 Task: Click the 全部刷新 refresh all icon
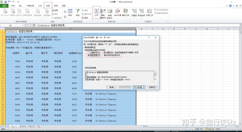click(47, 11)
